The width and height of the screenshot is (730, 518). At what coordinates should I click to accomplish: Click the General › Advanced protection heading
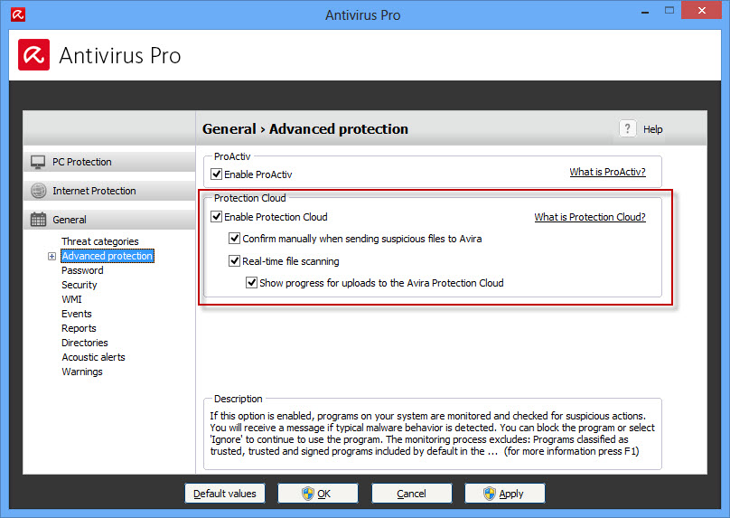(305, 128)
